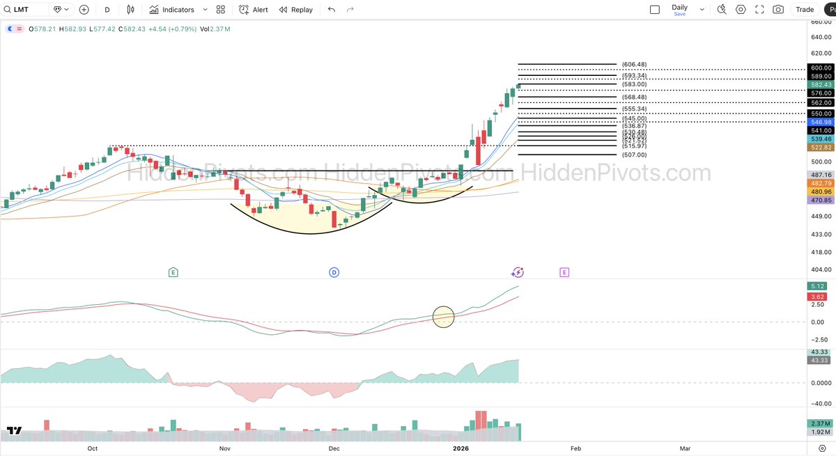
Task: Click the 1.92 M volume average label
Action: pos(820,432)
